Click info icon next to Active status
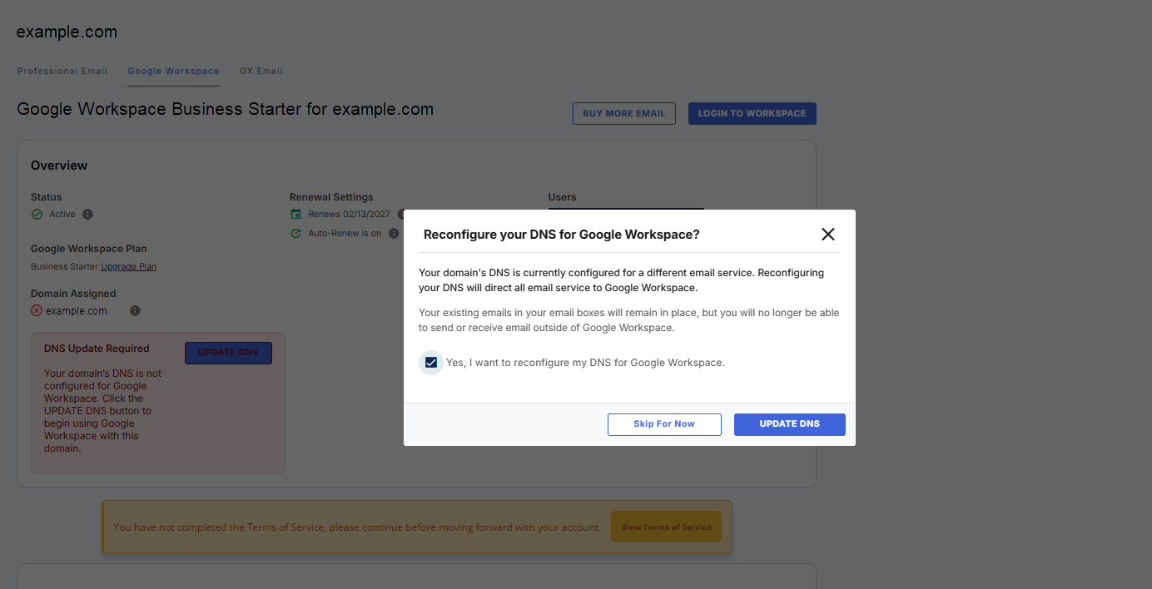Image resolution: width=1152 pixels, height=589 pixels. click(x=88, y=215)
